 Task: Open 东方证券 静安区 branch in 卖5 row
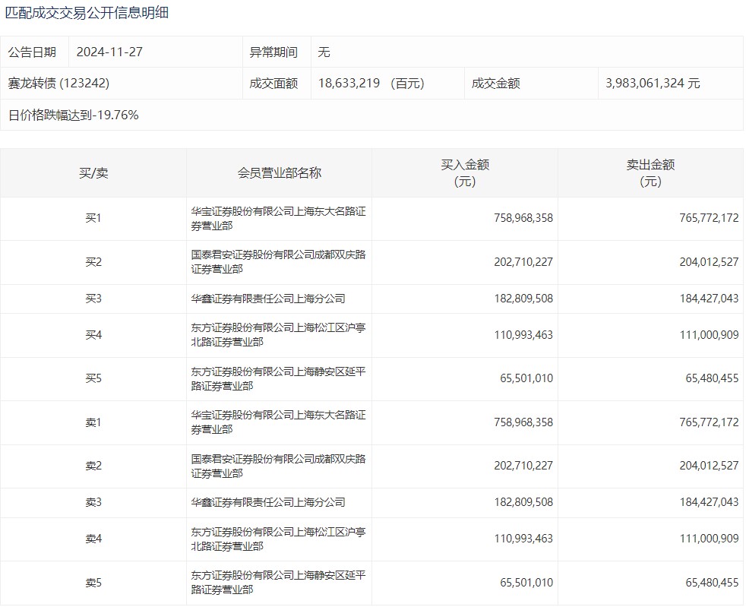click(278, 582)
